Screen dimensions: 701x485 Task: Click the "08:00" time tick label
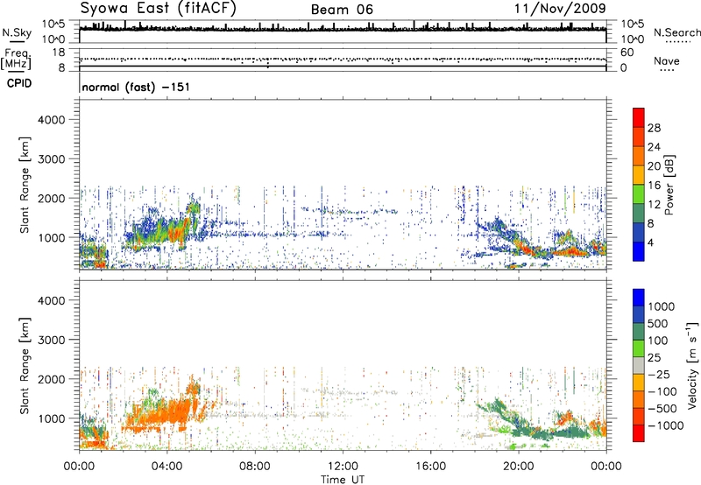tap(254, 467)
